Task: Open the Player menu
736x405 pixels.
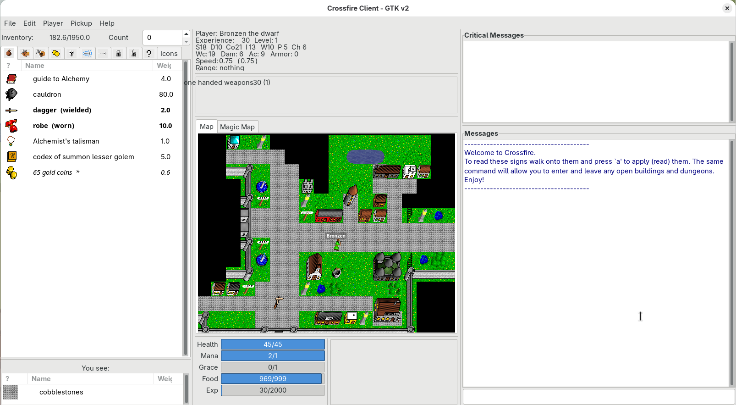Action: click(x=53, y=23)
